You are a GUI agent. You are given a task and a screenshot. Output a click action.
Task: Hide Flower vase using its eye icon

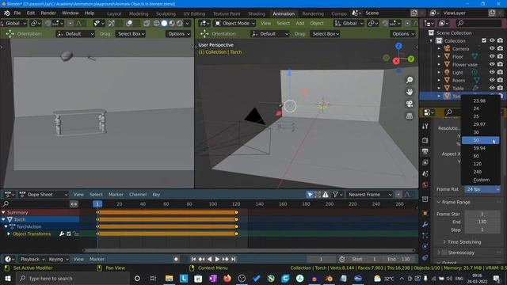492,64
